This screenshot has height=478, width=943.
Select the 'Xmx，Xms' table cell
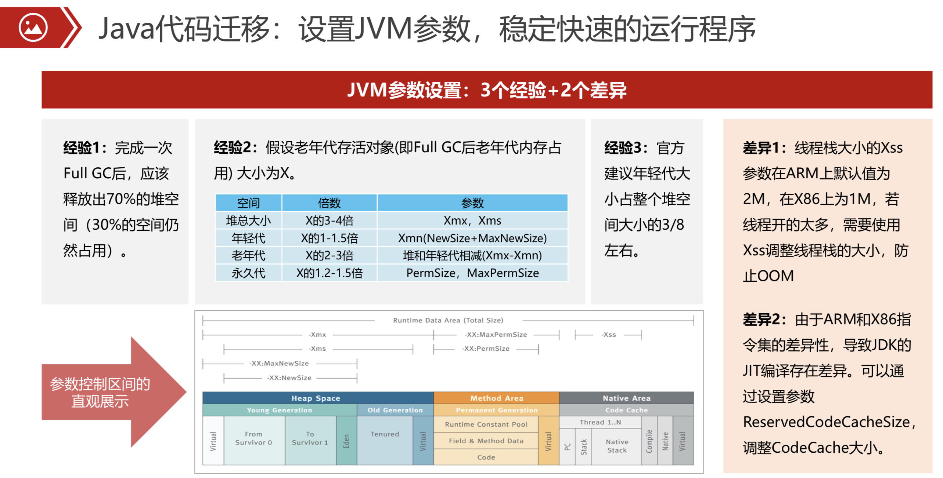coord(472,220)
